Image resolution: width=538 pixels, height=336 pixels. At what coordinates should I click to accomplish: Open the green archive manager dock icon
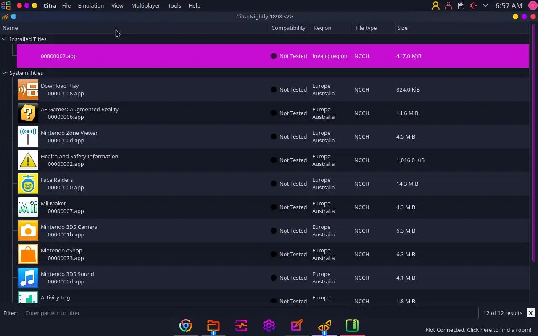tap(352, 325)
